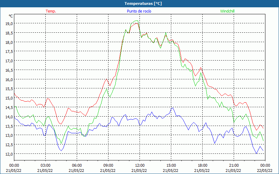
Task: Click the red temperature peak near 12:00
Action: coord(136,23)
